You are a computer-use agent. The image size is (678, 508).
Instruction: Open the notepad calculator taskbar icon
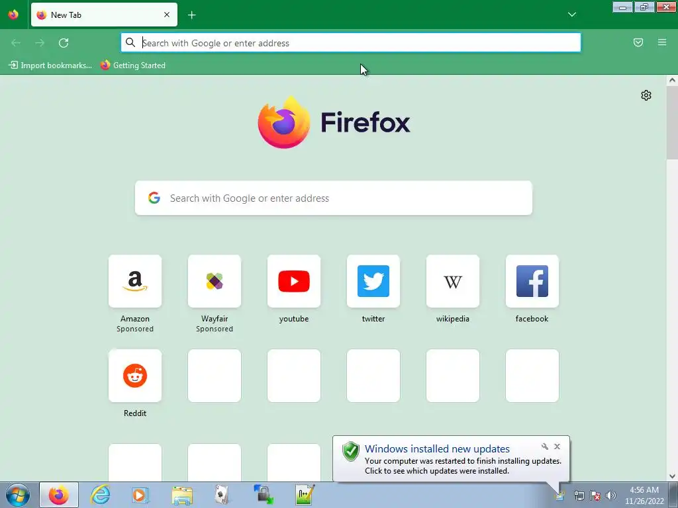pyautogui.click(x=305, y=495)
